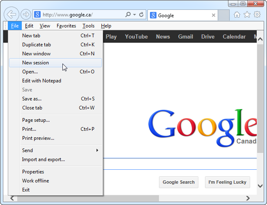Open the Play link in Google bar

pos(111,37)
